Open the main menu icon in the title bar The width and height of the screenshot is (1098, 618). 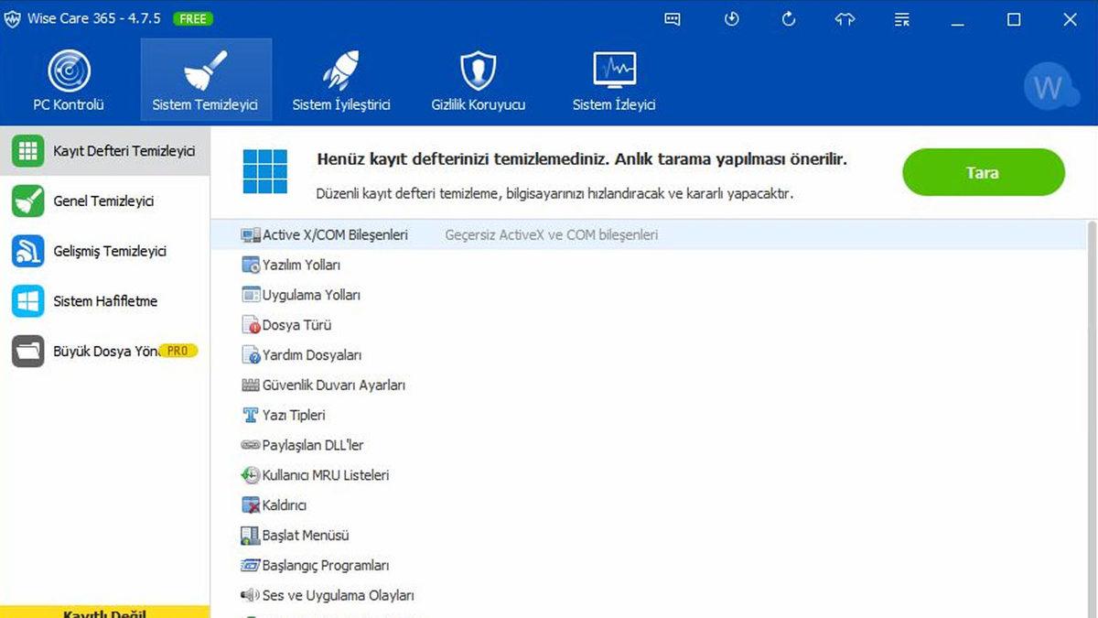pos(901,18)
